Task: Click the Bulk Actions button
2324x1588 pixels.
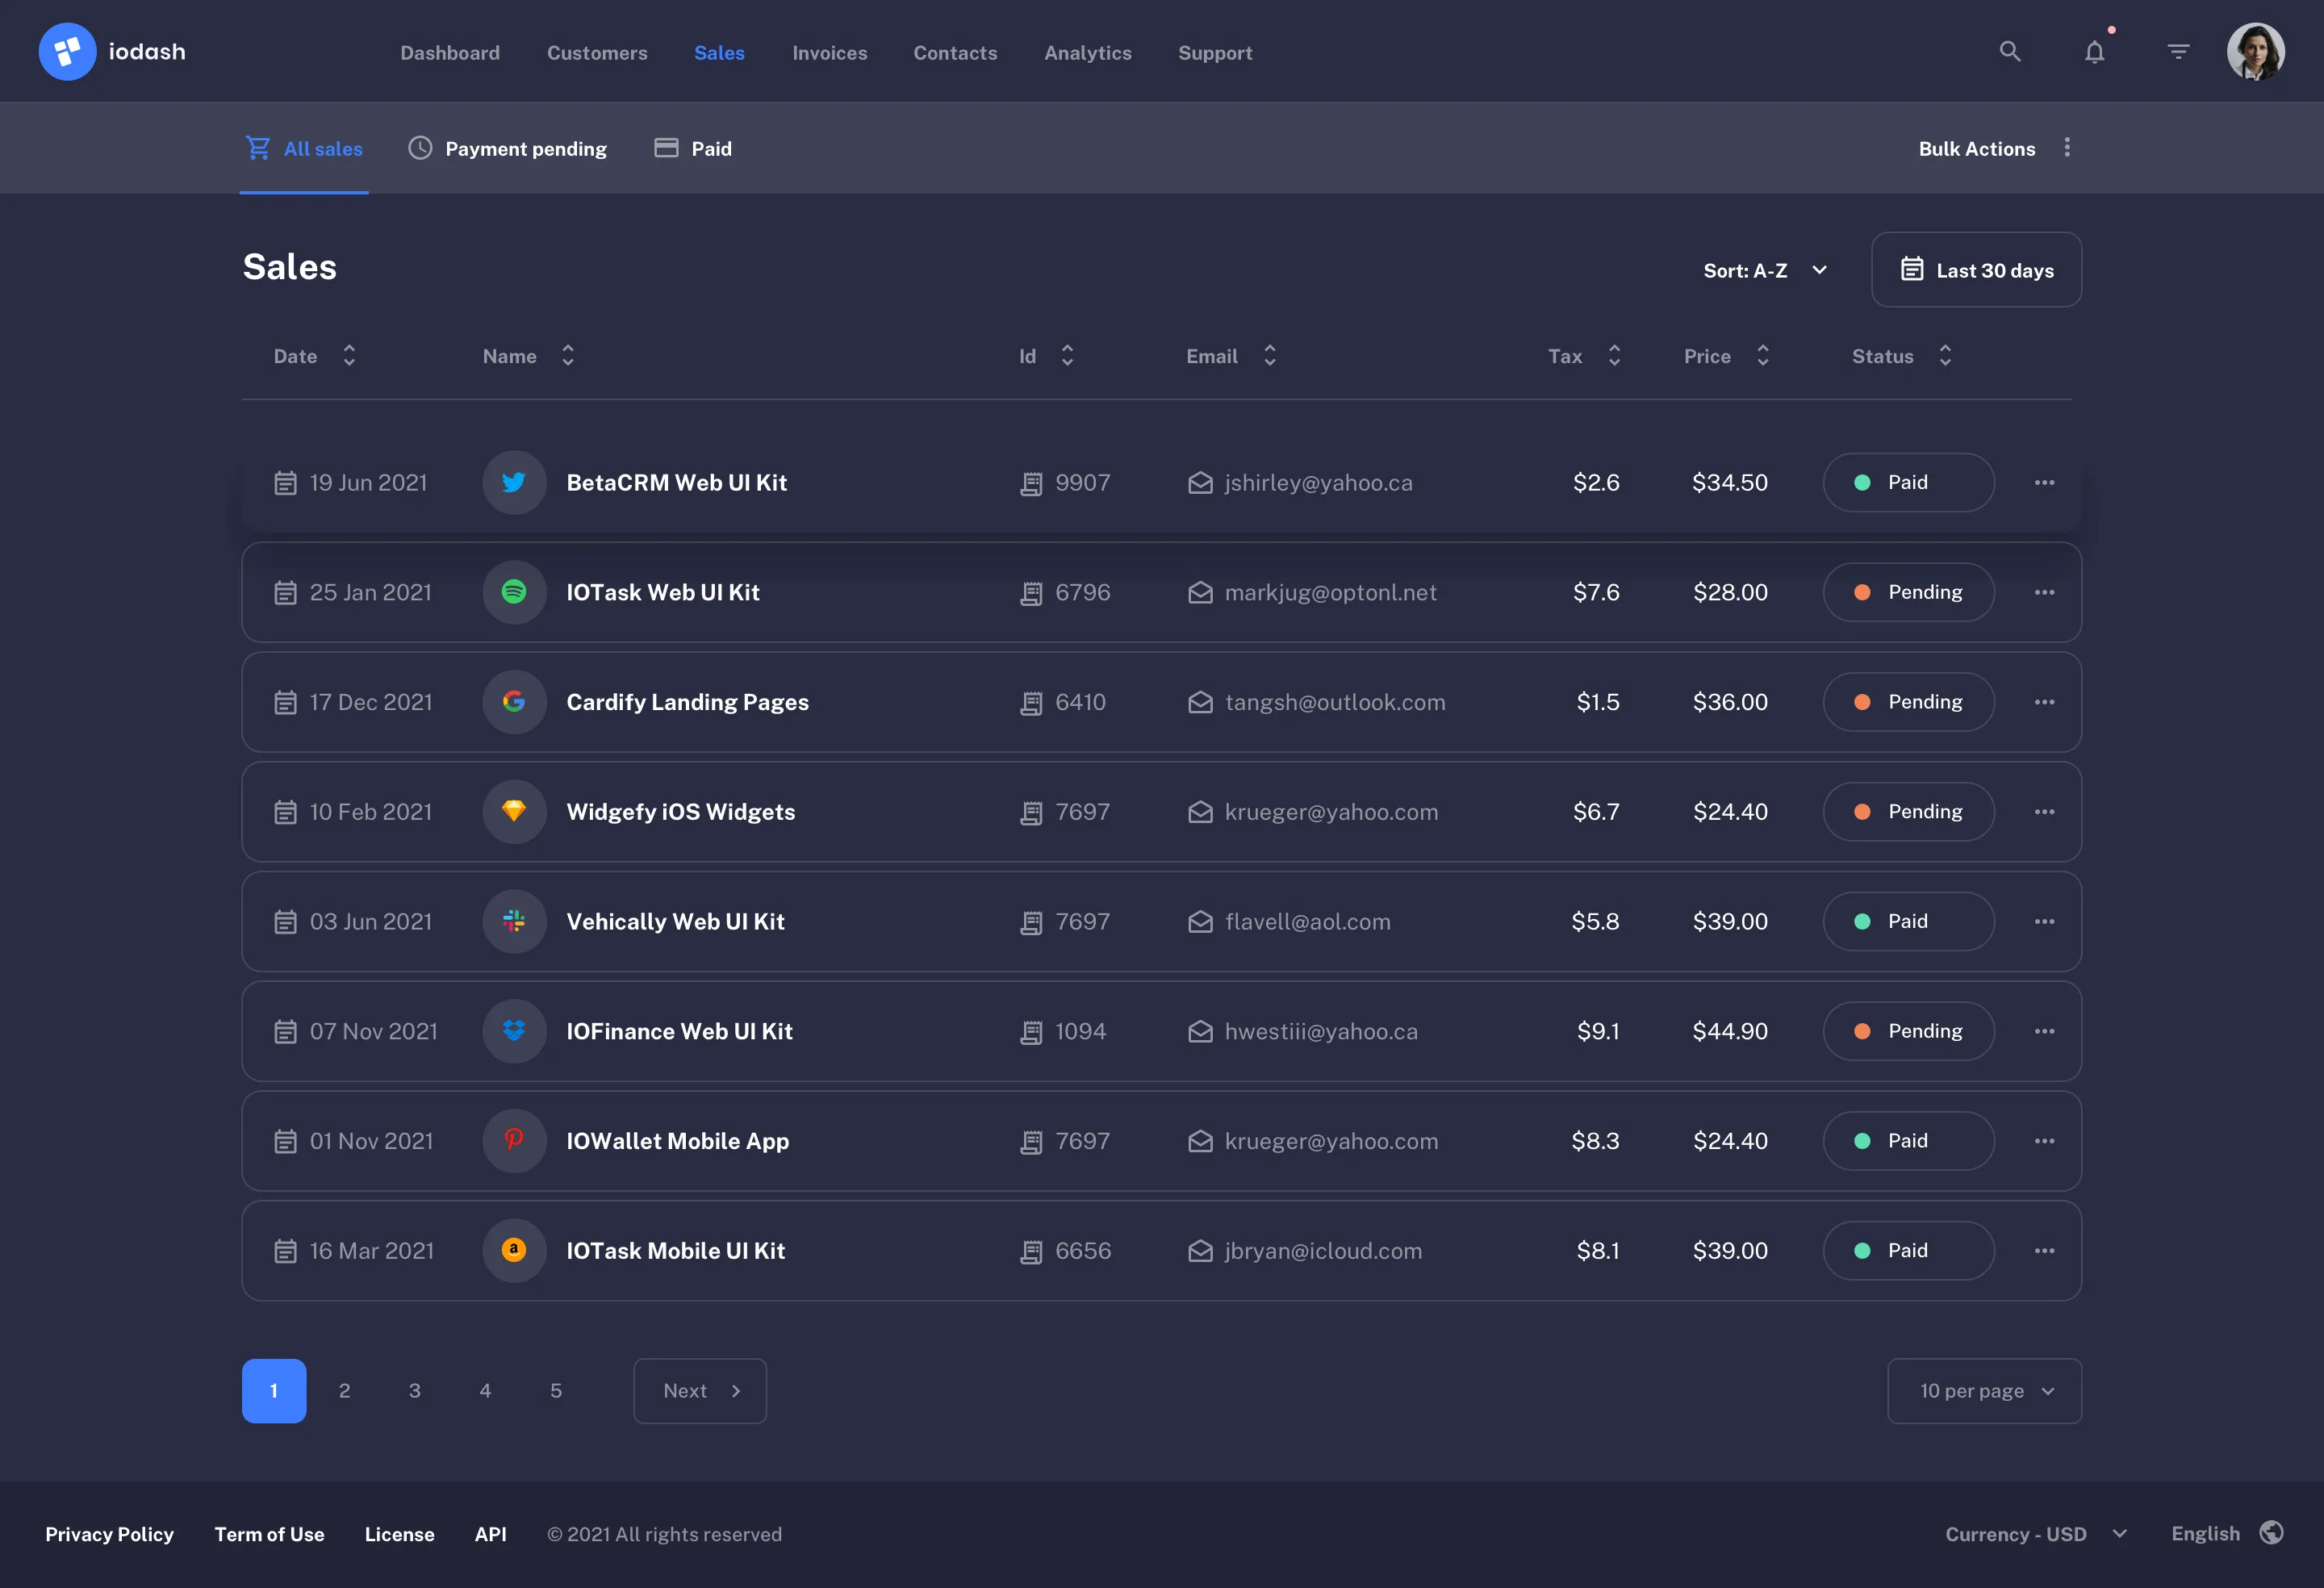Action: click(1976, 148)
